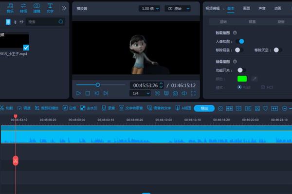Switch media panel to thumbnail grid view
The height and width of the screenshot is (194, 292).
[x=8, y=22]
